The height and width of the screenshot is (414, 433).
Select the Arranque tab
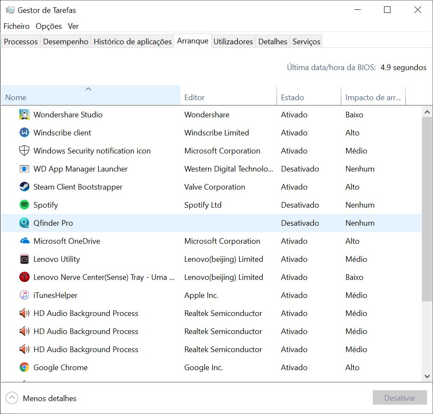click(193, 41)
